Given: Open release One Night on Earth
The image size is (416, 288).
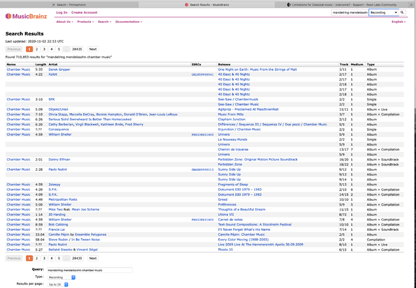Looking at the screenshot, I should [x=257, y=70].
